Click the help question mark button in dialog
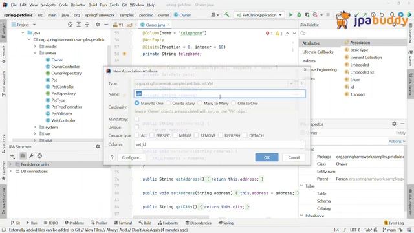This screenshot has height=233, width=414. pos(112,157)
